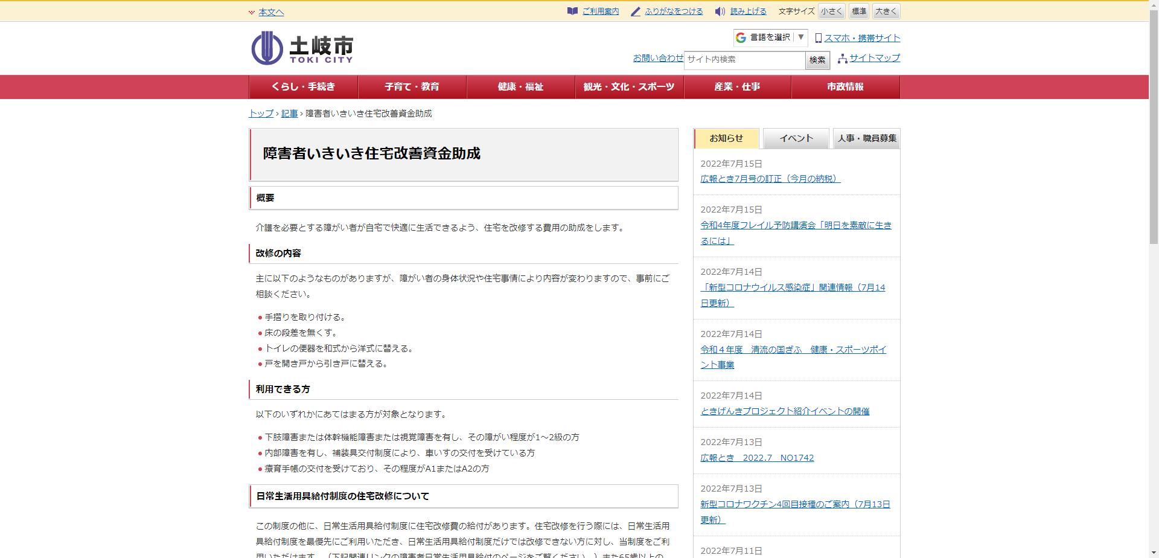Screen dimensions: 1159x558
Task: Click the 内部障害を有し list item
Action: click(400, 453)
